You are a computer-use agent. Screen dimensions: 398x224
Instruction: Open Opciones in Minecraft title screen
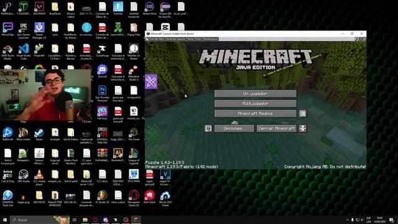[234, 129]
